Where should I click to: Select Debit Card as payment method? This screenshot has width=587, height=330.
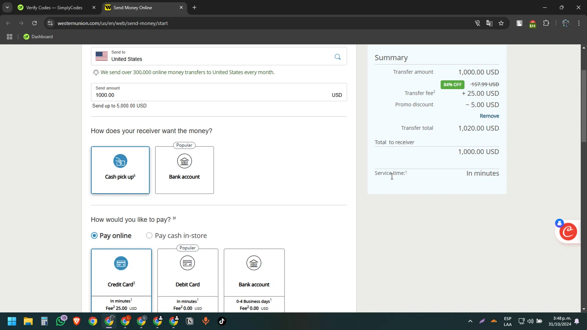click(x=188, y=280)
